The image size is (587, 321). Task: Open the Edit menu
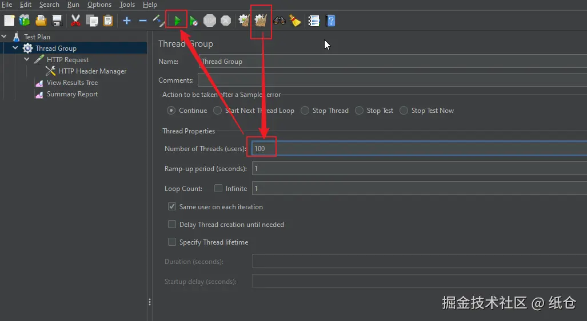pyautogui.click(x=26, y=5)
